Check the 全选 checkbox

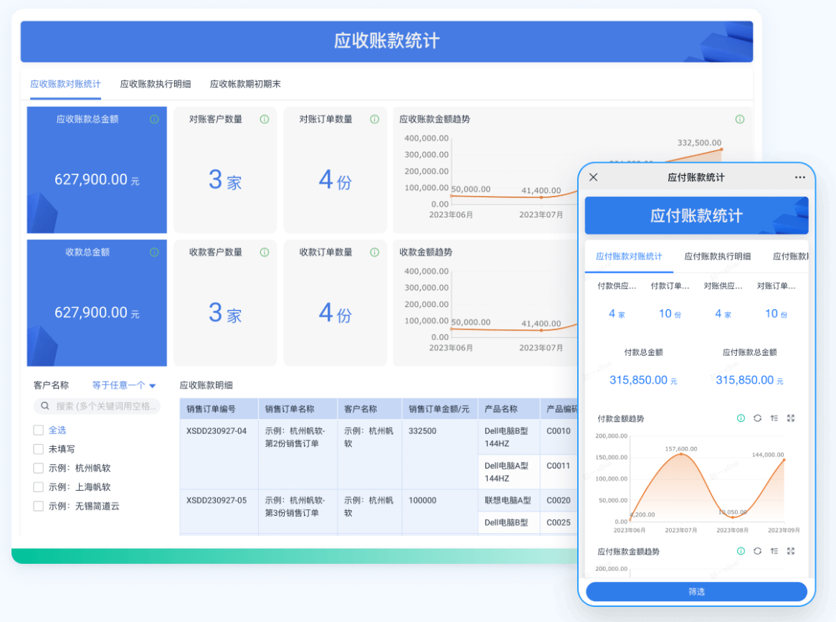point(39,430)
